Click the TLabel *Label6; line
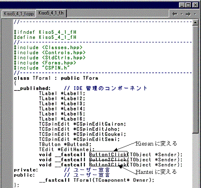Screen dimensions: 201x188 pyautogui.click(x=62, y=119)
